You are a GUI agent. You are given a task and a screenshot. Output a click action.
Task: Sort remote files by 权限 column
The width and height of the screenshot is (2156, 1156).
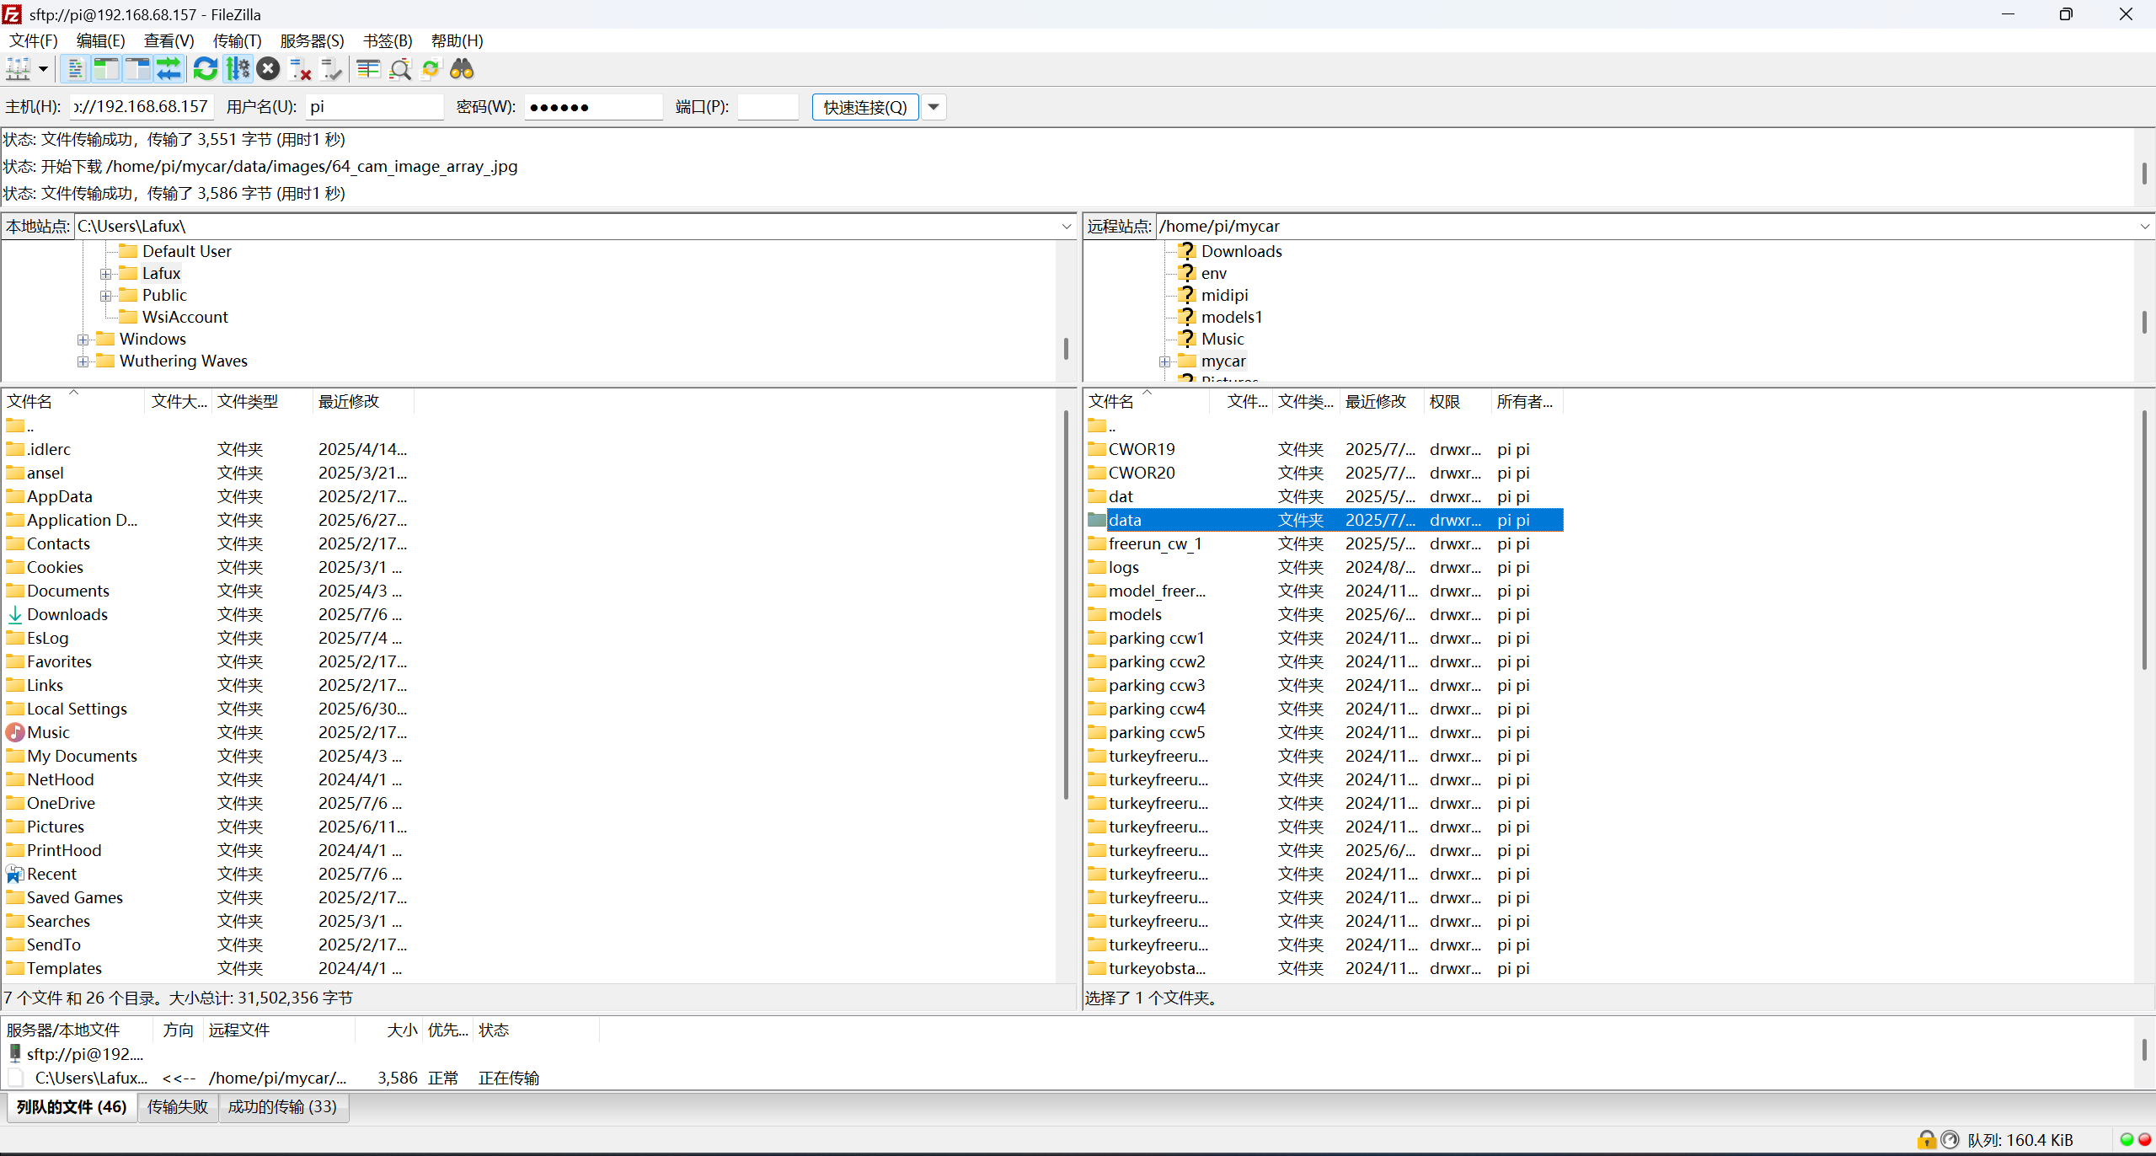click(1458, 401)
